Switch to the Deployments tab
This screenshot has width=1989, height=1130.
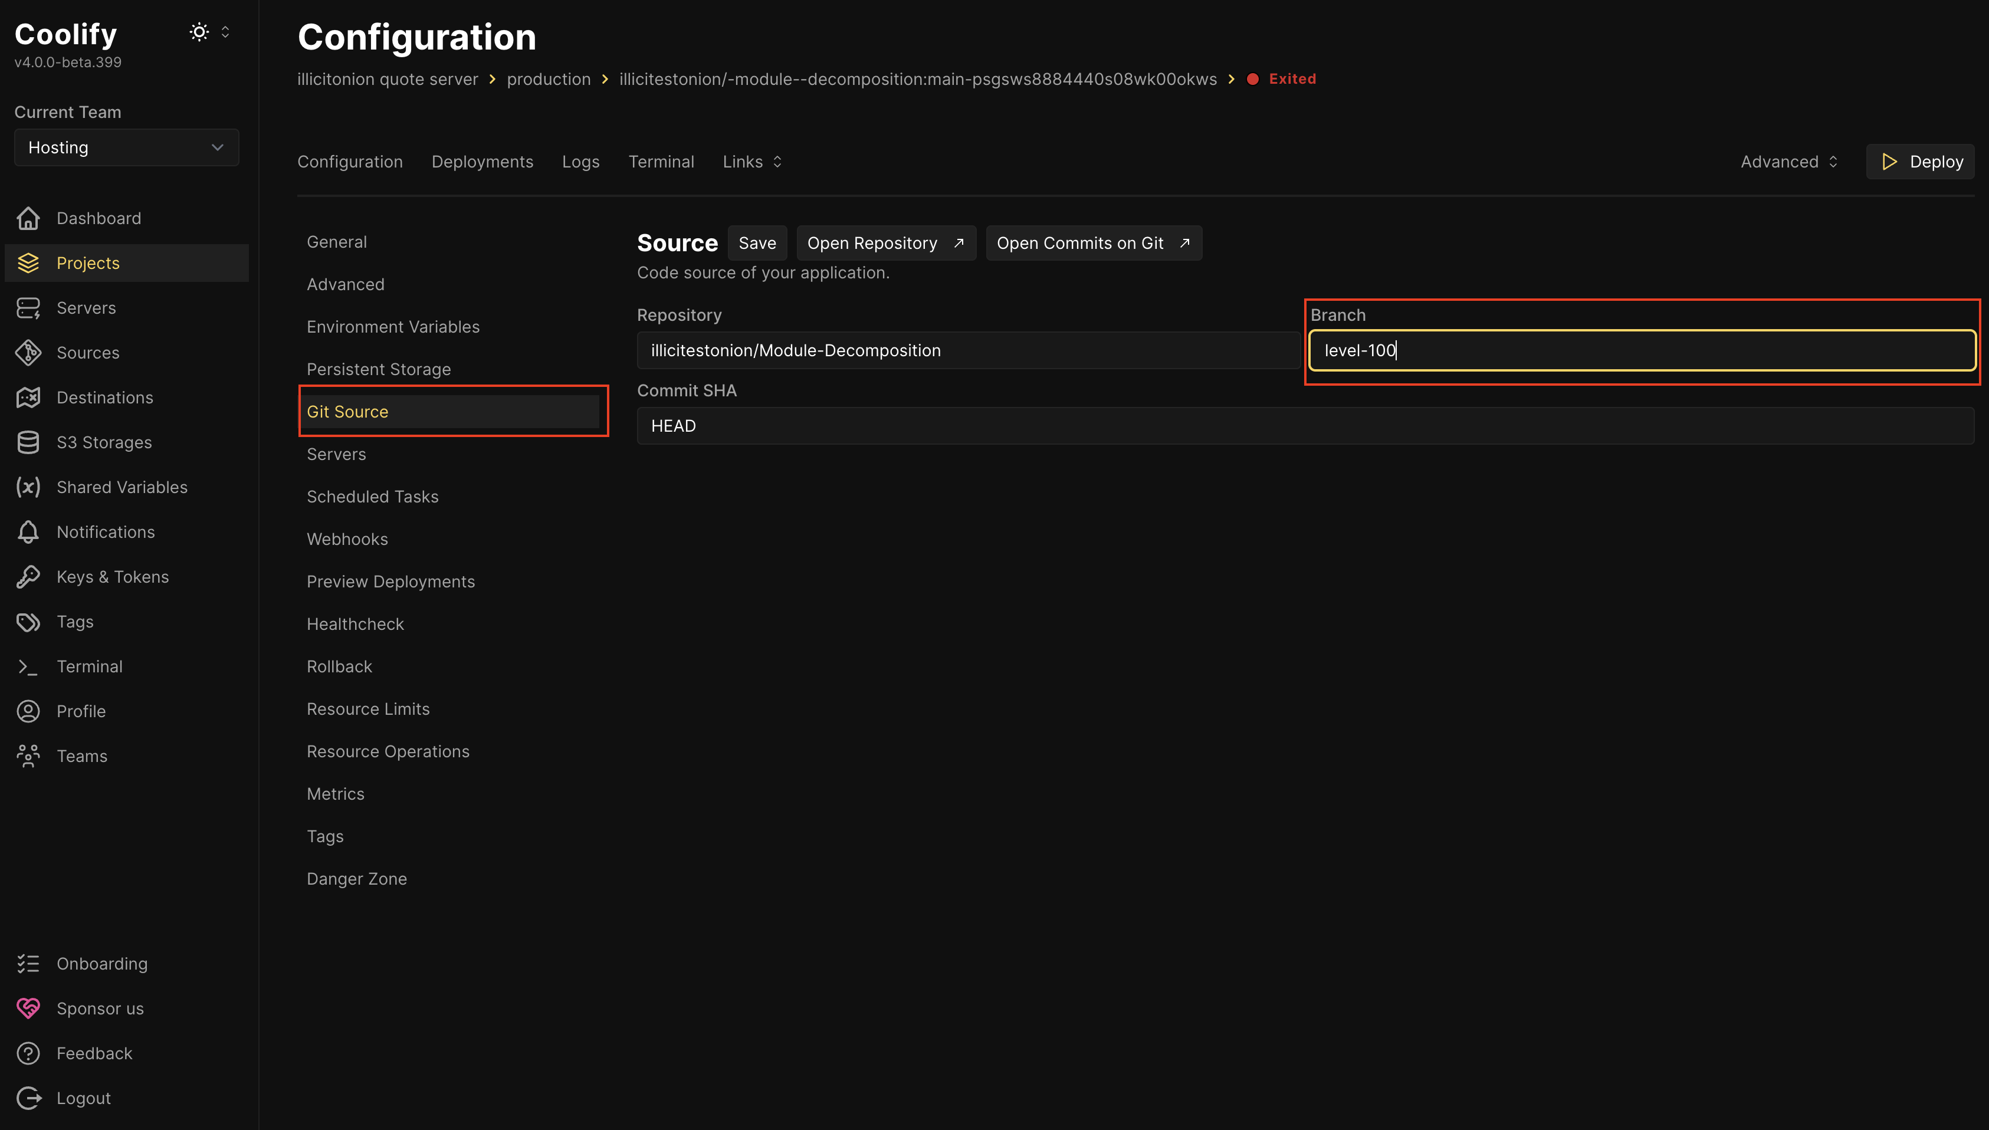pyautogui.click(x=483, y=162)
